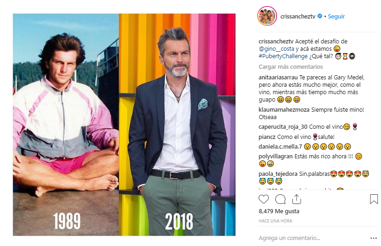This screenshot has height=246, width=381.
Task: Save the post with the bookmark icon
Action: (374, 199)
